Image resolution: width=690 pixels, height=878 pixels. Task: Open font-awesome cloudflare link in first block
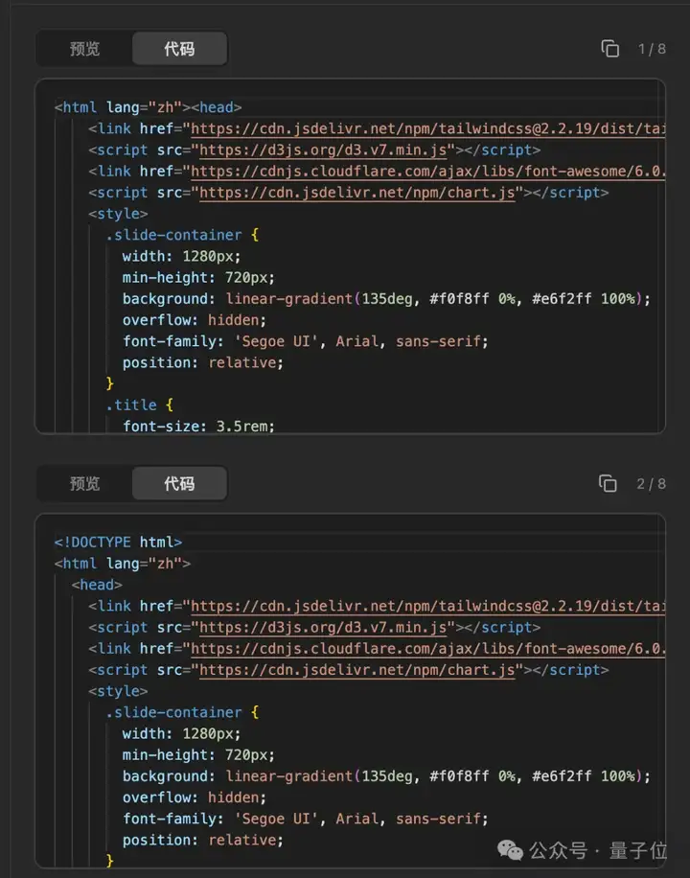pos(426,171)
